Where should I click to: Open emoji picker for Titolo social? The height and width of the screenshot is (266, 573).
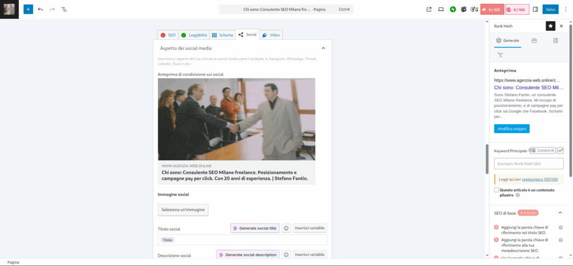[286, 228]
